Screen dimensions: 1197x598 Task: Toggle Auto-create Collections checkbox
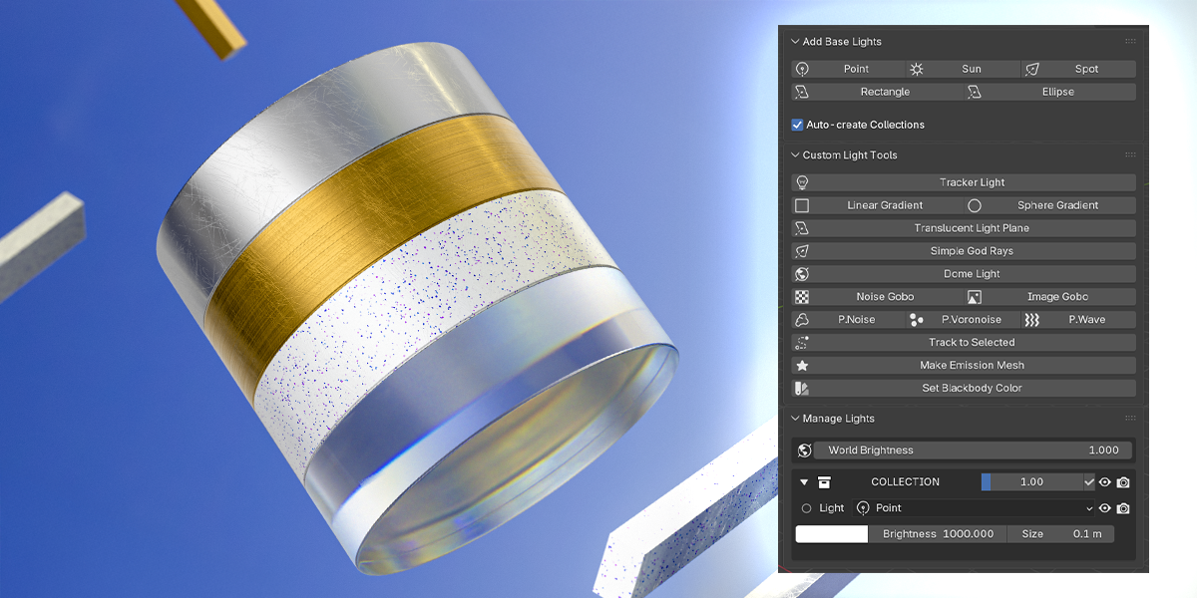pyautogui.click(x=797, y=125)
